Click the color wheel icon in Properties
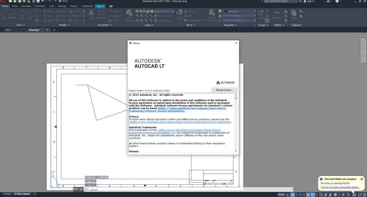367x197 pixels. [220, 11]
